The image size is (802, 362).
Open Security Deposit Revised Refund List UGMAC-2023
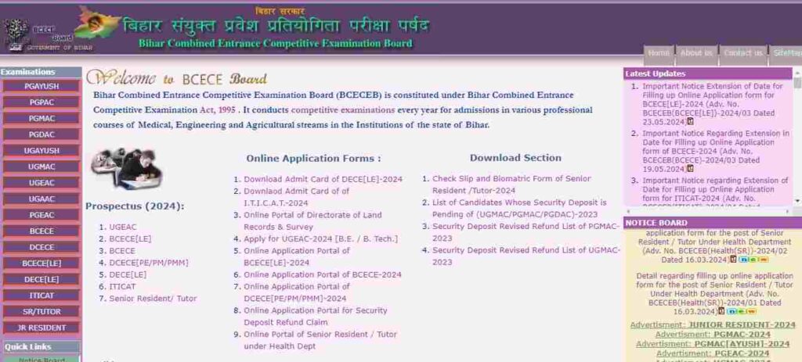point(526,256)
